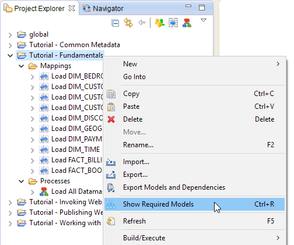The image size is (294, 245).
Task: Click the Load DIM_GEOG mapping icon
Action: pyautogui.click(x=44, y=129)
